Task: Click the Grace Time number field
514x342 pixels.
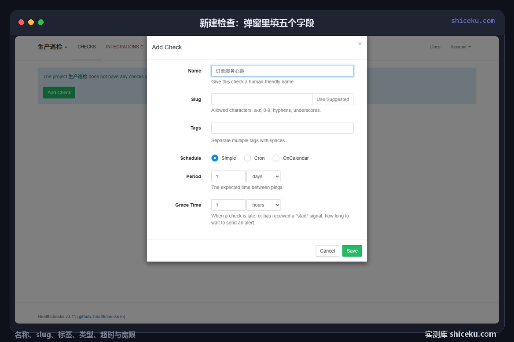Action: click(x=228, y=205)
